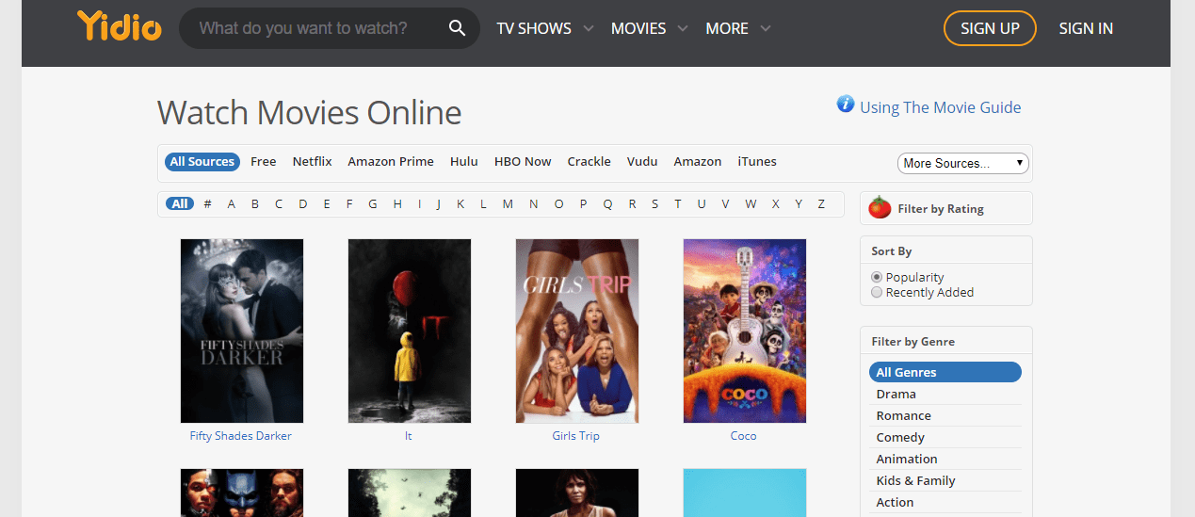Filter by Amazon Prime source

(391, 162)
